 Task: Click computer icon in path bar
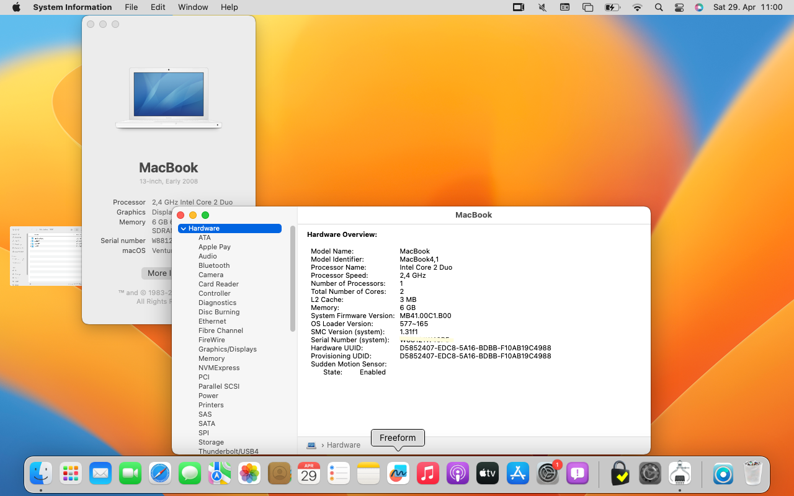[311, 445]
